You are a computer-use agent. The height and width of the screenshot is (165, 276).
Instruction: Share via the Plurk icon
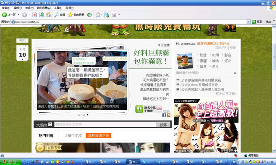pyautogui.click(x=169, y=115)
